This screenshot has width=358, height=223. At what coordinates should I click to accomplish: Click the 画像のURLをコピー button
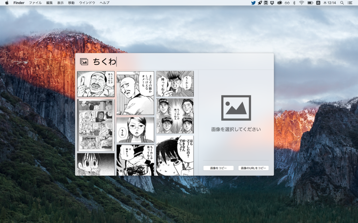(253, 168)
